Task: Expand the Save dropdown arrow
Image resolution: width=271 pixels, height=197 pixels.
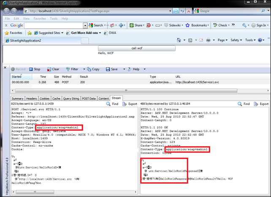Action: coord(124,69)
